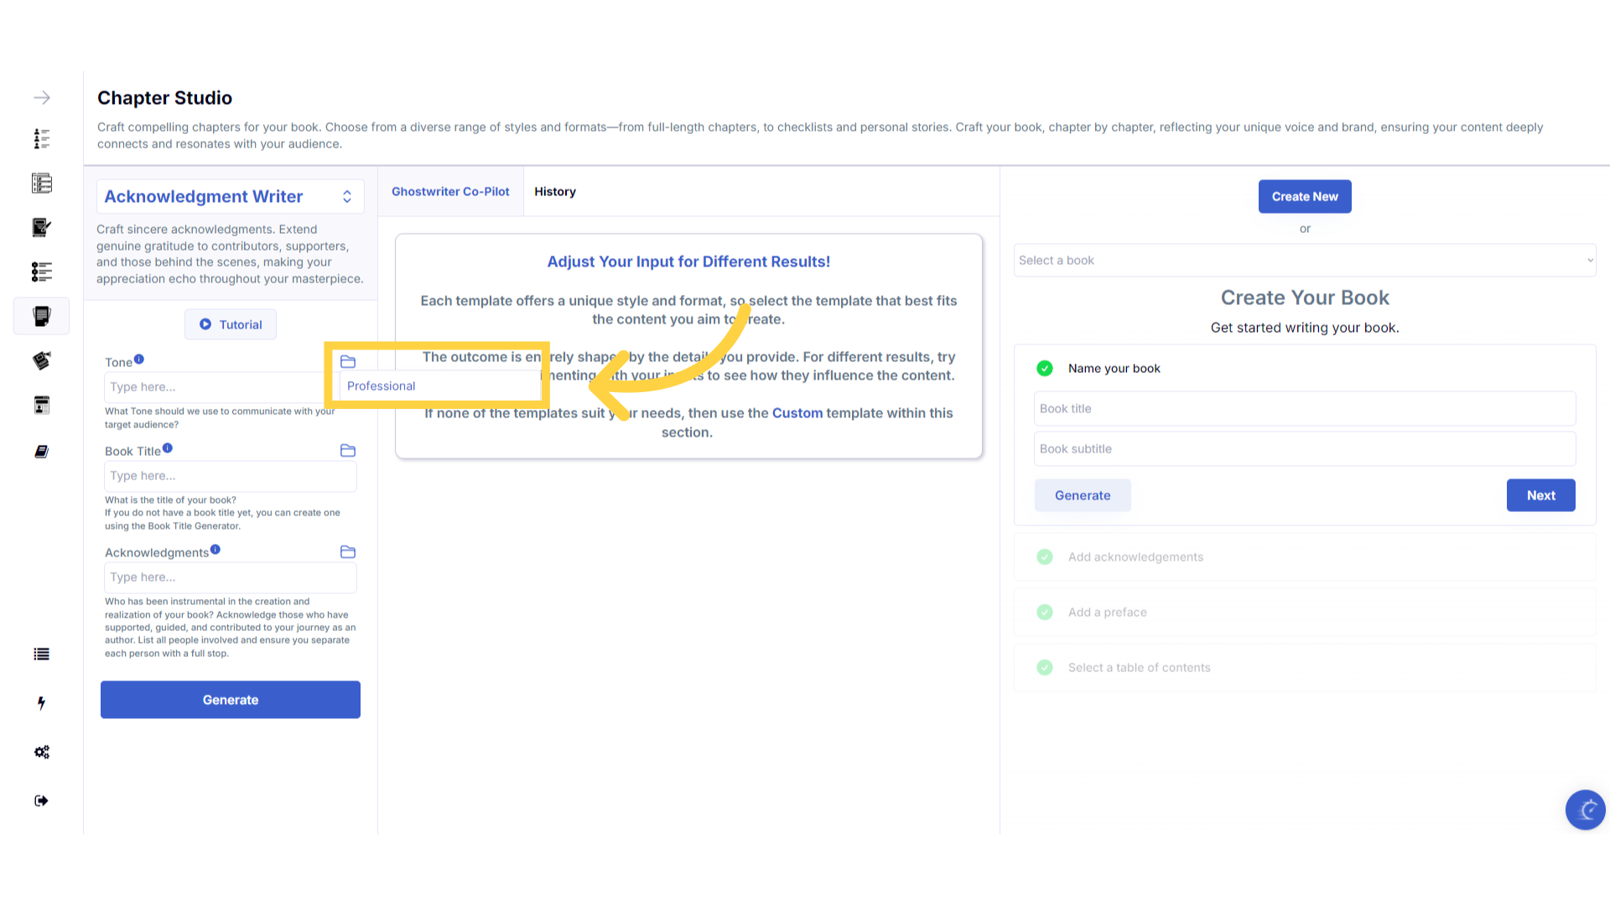The height and width of the screenshot is (905, 1610).
Task: Click the lightning bolt sidebar icon
Action: [x=41, y=703]
